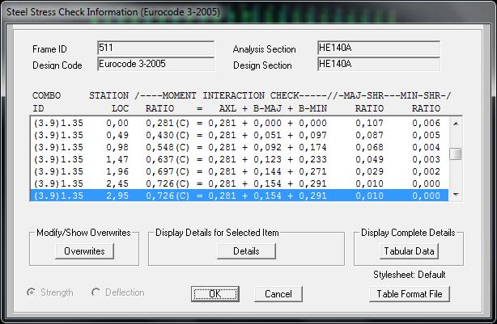This screenshot has width=497, height=324.
Task: Click the COMBO ID column header
Action: tap(47, 102)
